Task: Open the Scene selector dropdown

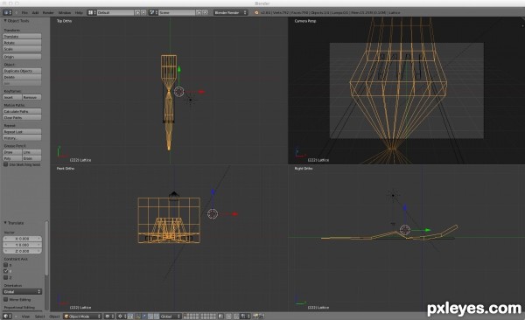Action: coord(177,12)
